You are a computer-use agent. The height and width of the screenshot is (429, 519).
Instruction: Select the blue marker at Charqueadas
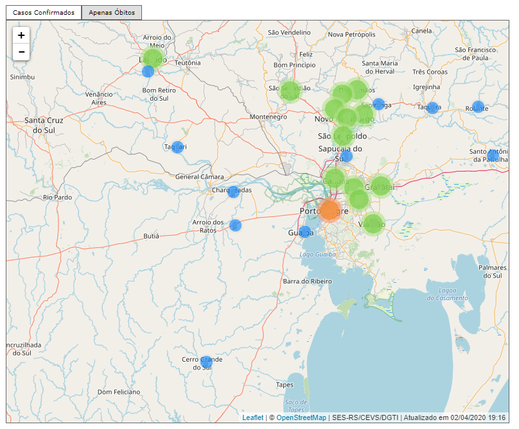(x=234, y=192)
